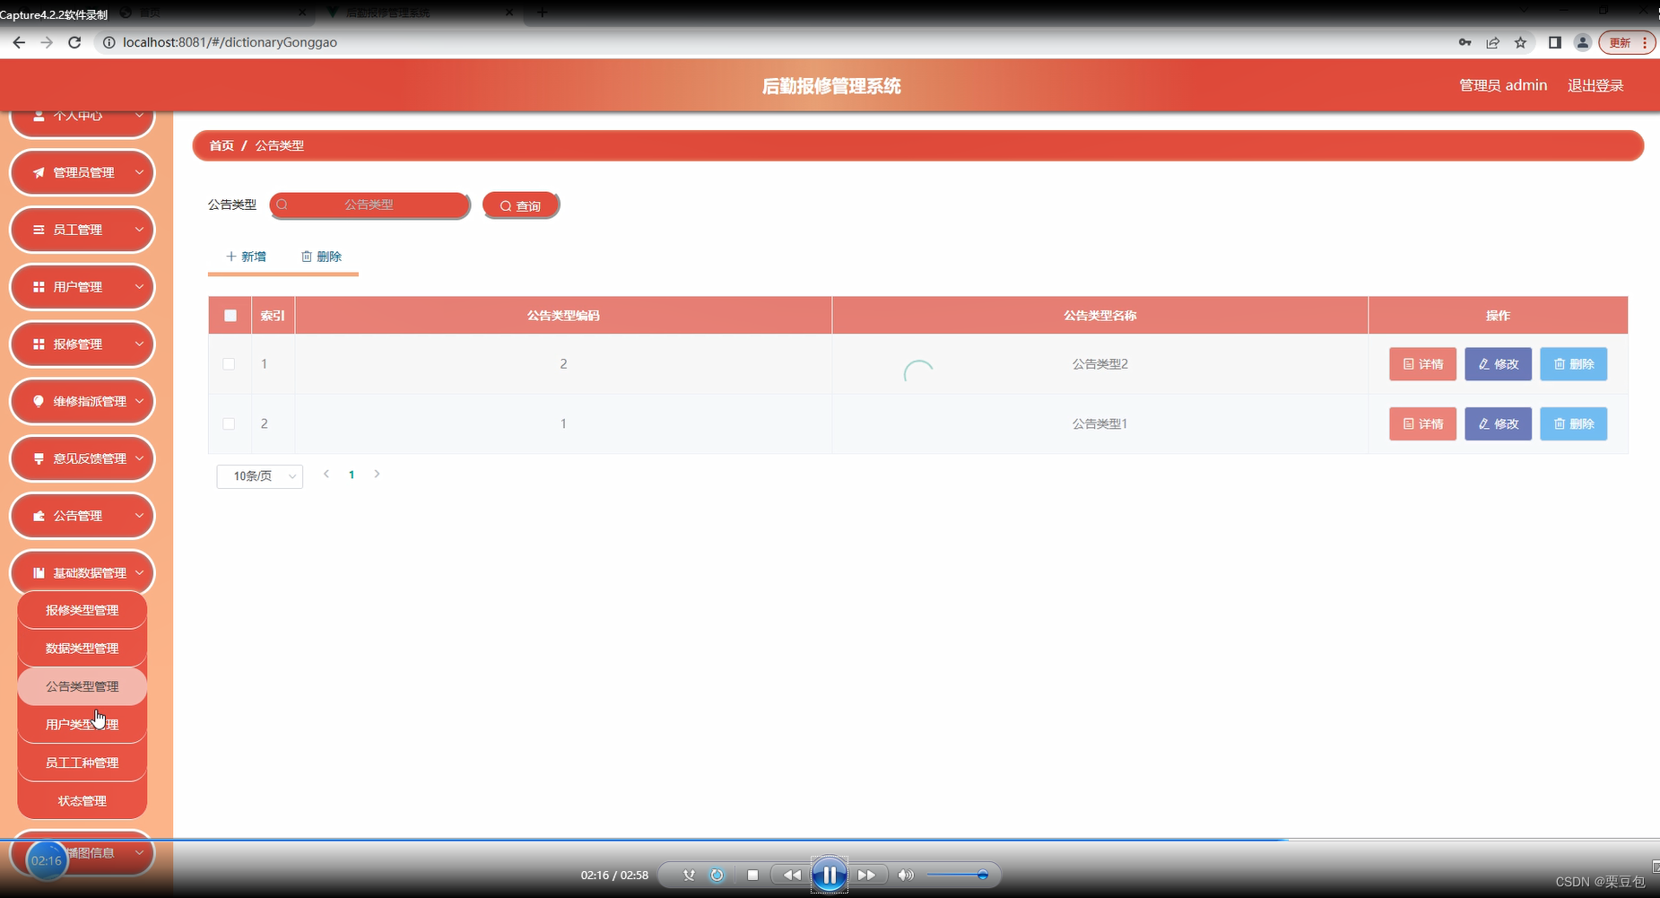Click the password key icon in address bar
1660x898 pixels.
coord(1464,42)
